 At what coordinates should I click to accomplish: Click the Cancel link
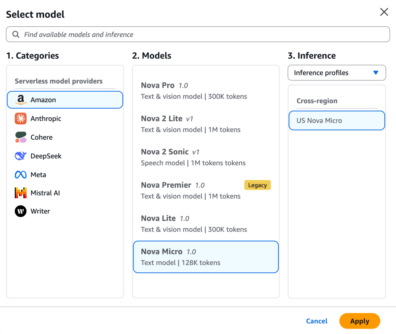317,321
